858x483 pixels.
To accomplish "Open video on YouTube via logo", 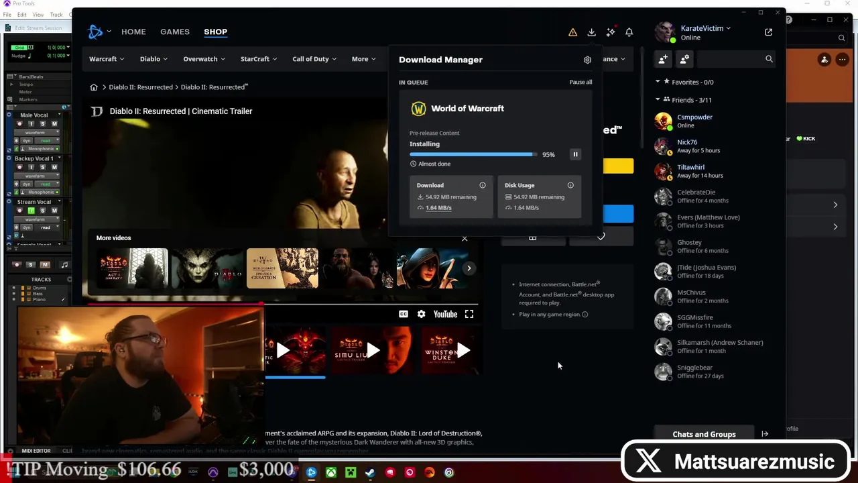I will [445, 314].
